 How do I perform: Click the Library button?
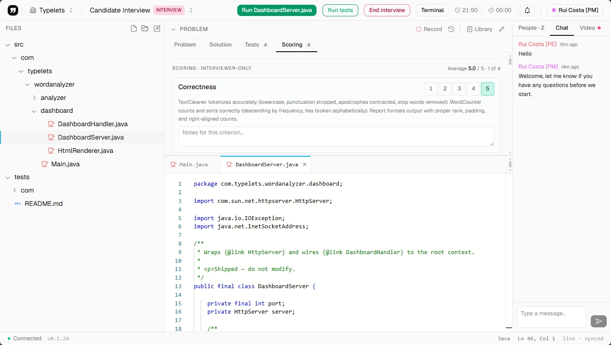coord(480,29)
